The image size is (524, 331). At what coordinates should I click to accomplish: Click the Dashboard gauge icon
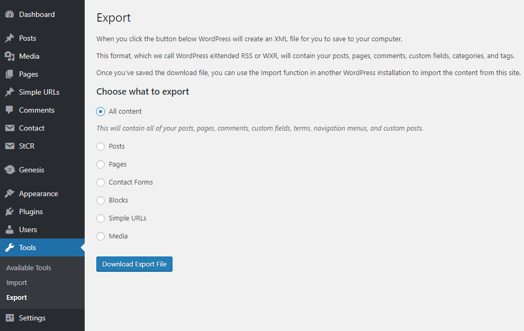point(10,14)
